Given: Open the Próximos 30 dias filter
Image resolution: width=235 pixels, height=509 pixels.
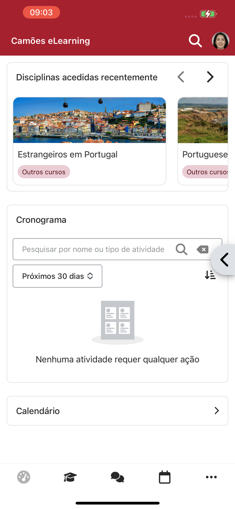Looking at the screenshot, I should coord(57,276).
